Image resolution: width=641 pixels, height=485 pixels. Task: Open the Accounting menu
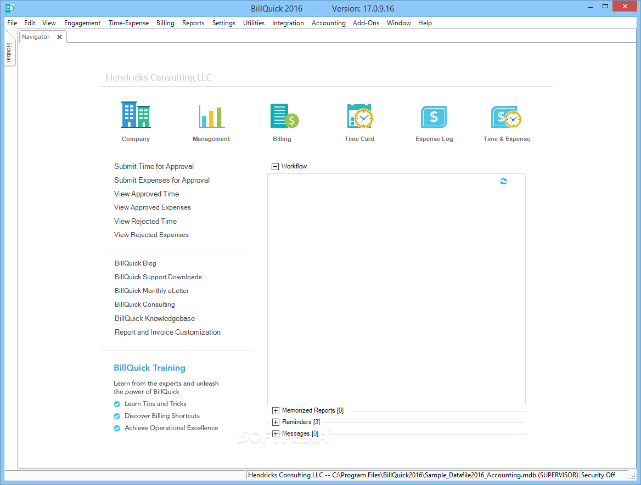328,23
